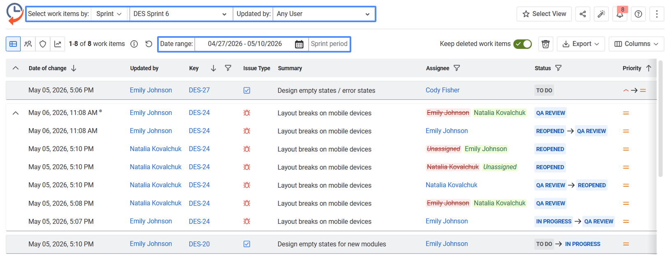Viewport: 668px width, 255px height.
Task: Open notifications bell with 8 badge
Action: click(x=620, y=14)
